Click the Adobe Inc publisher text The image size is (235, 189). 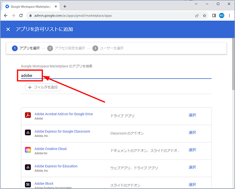[x=41, y=153]
